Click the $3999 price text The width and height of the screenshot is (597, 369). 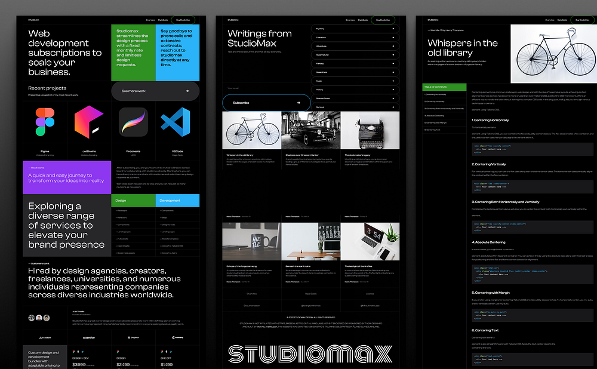pos(79,364)
